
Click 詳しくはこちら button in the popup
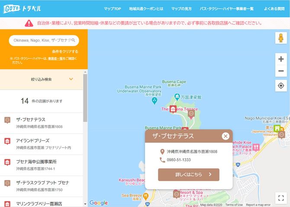(x=189, y=175)
